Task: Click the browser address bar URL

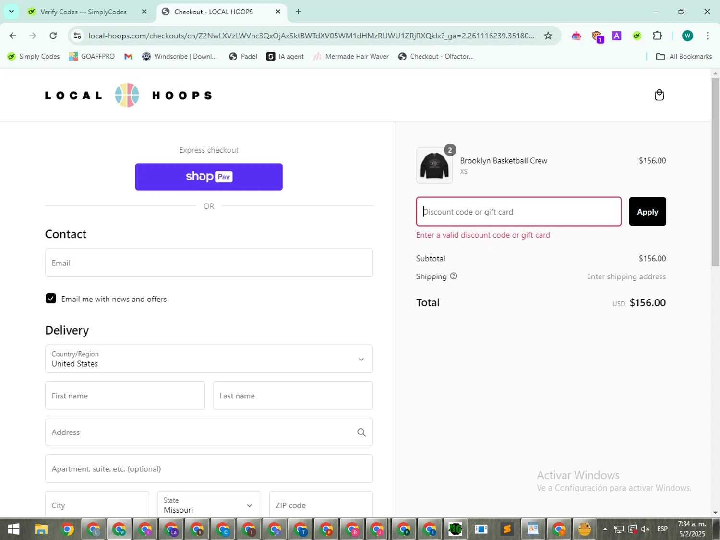Action: click(x=311, y=36)
